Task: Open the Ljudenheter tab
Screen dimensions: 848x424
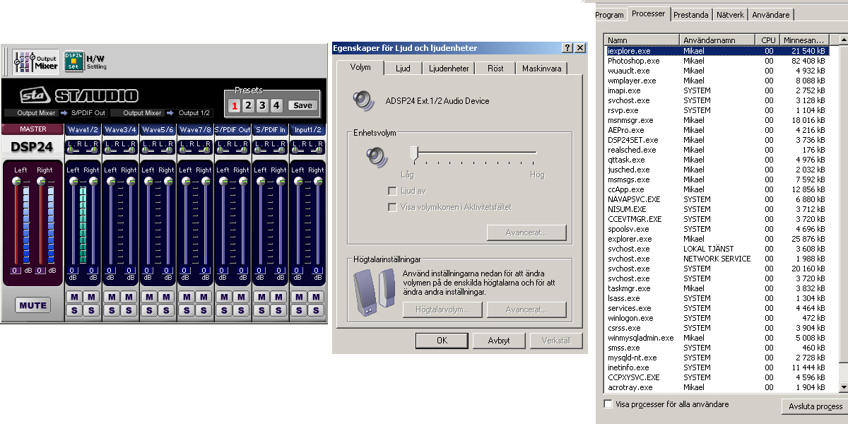Action: [x=449, y=69]
